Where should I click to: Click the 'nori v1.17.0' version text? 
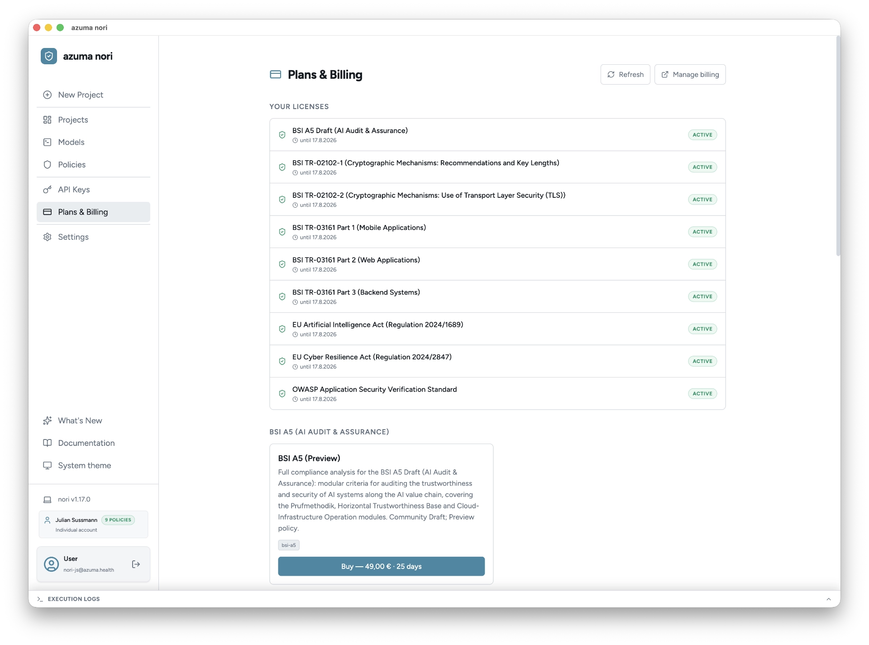coord(74,499)
